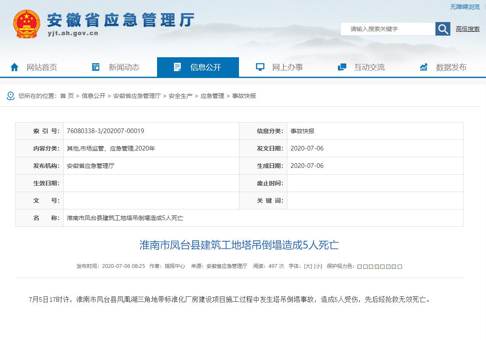Set font size to large [大]
Screen dimensions: 486x340
pos(308,266)
